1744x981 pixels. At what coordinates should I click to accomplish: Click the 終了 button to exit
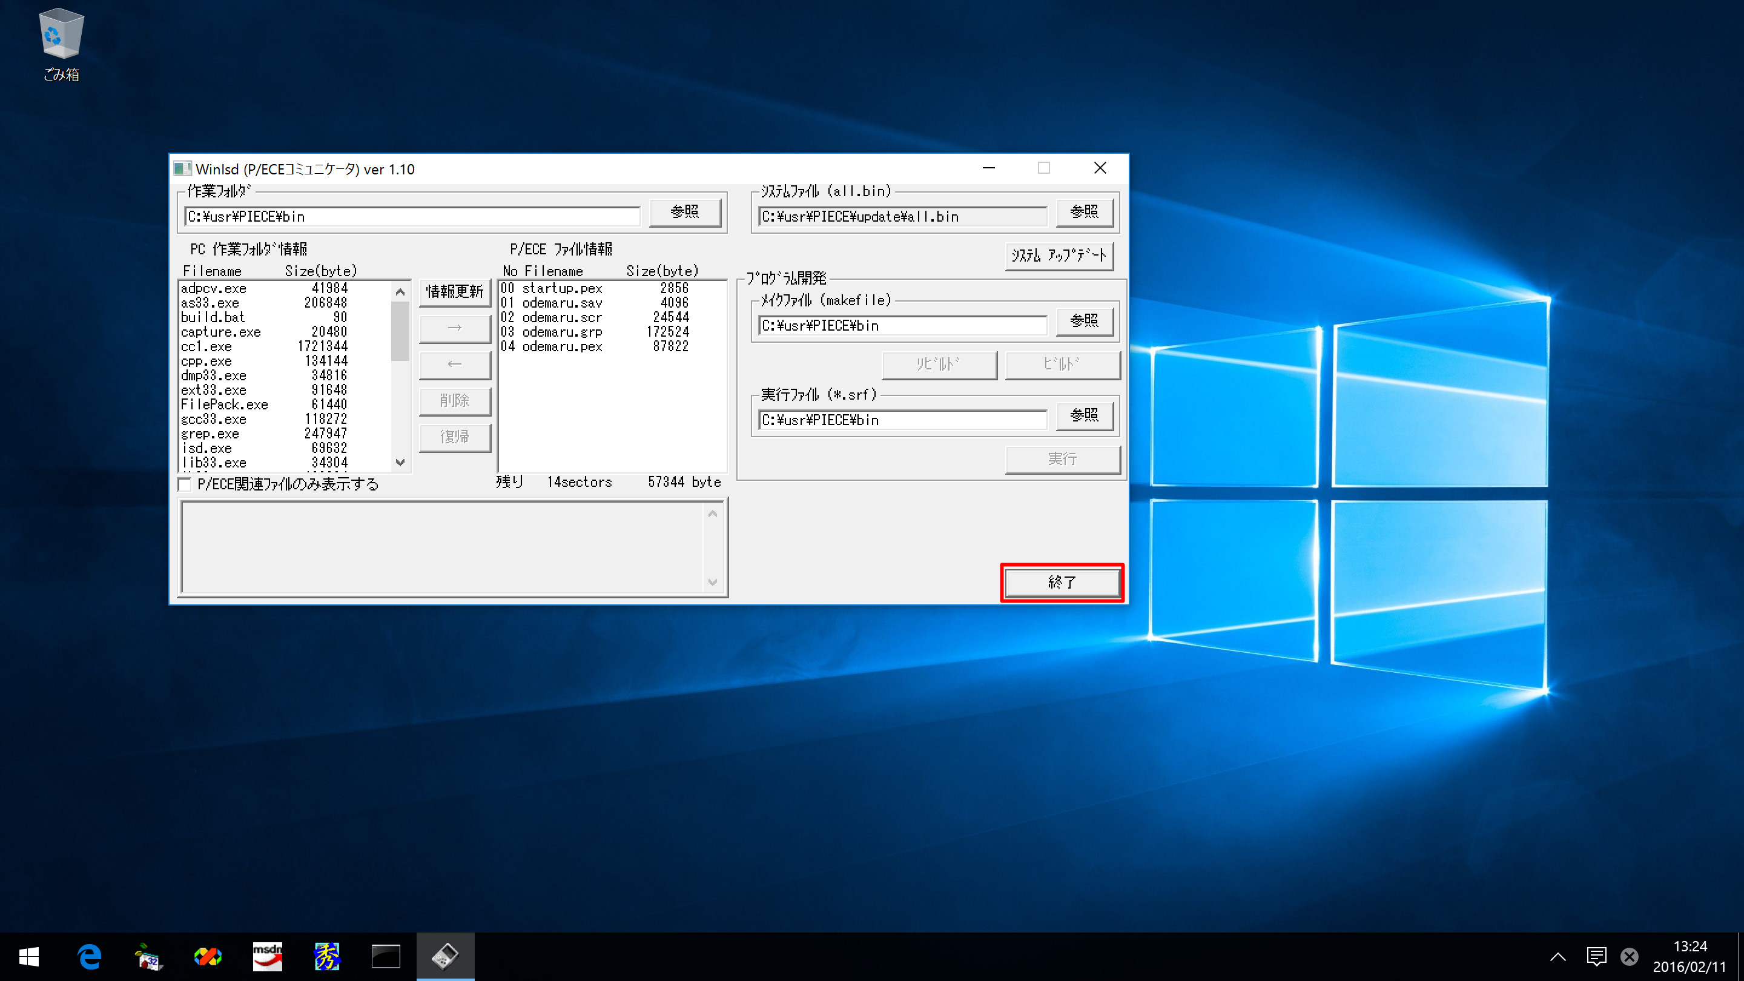click(x=1062, y=583)
